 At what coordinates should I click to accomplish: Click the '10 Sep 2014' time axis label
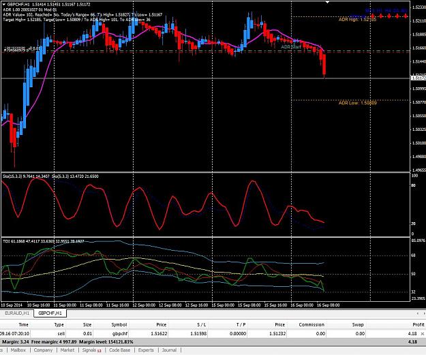coord(12,305)
